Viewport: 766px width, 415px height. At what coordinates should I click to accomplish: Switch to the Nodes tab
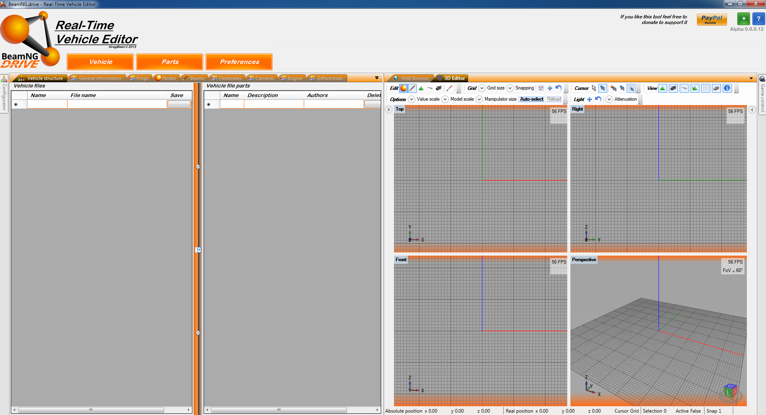pyautogui.click(x=166, y=78)
